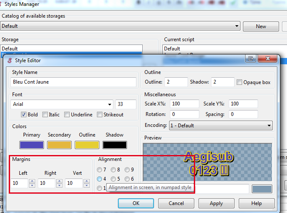
Task: Edit the Scale X% field
Action: pyautogui.click(x=185, y=104)
